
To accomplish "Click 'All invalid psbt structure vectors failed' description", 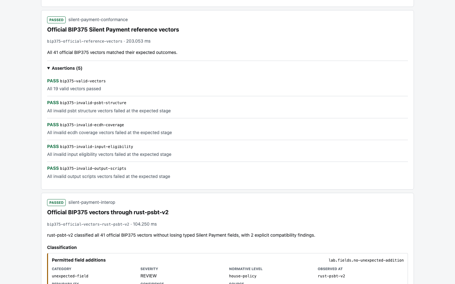I will [x=109, y=111].
